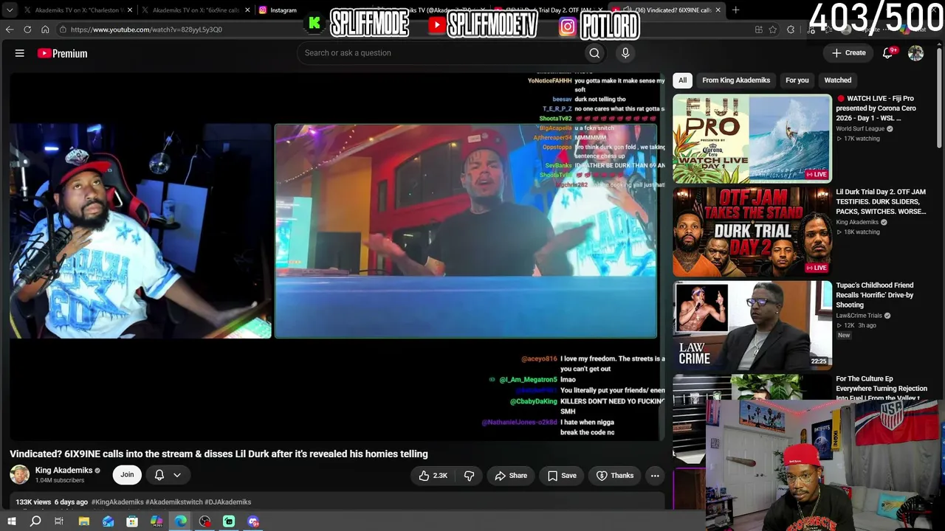Open OBS Studio from the taskbar
Screen dimensions: 945x531
[205, 521]
